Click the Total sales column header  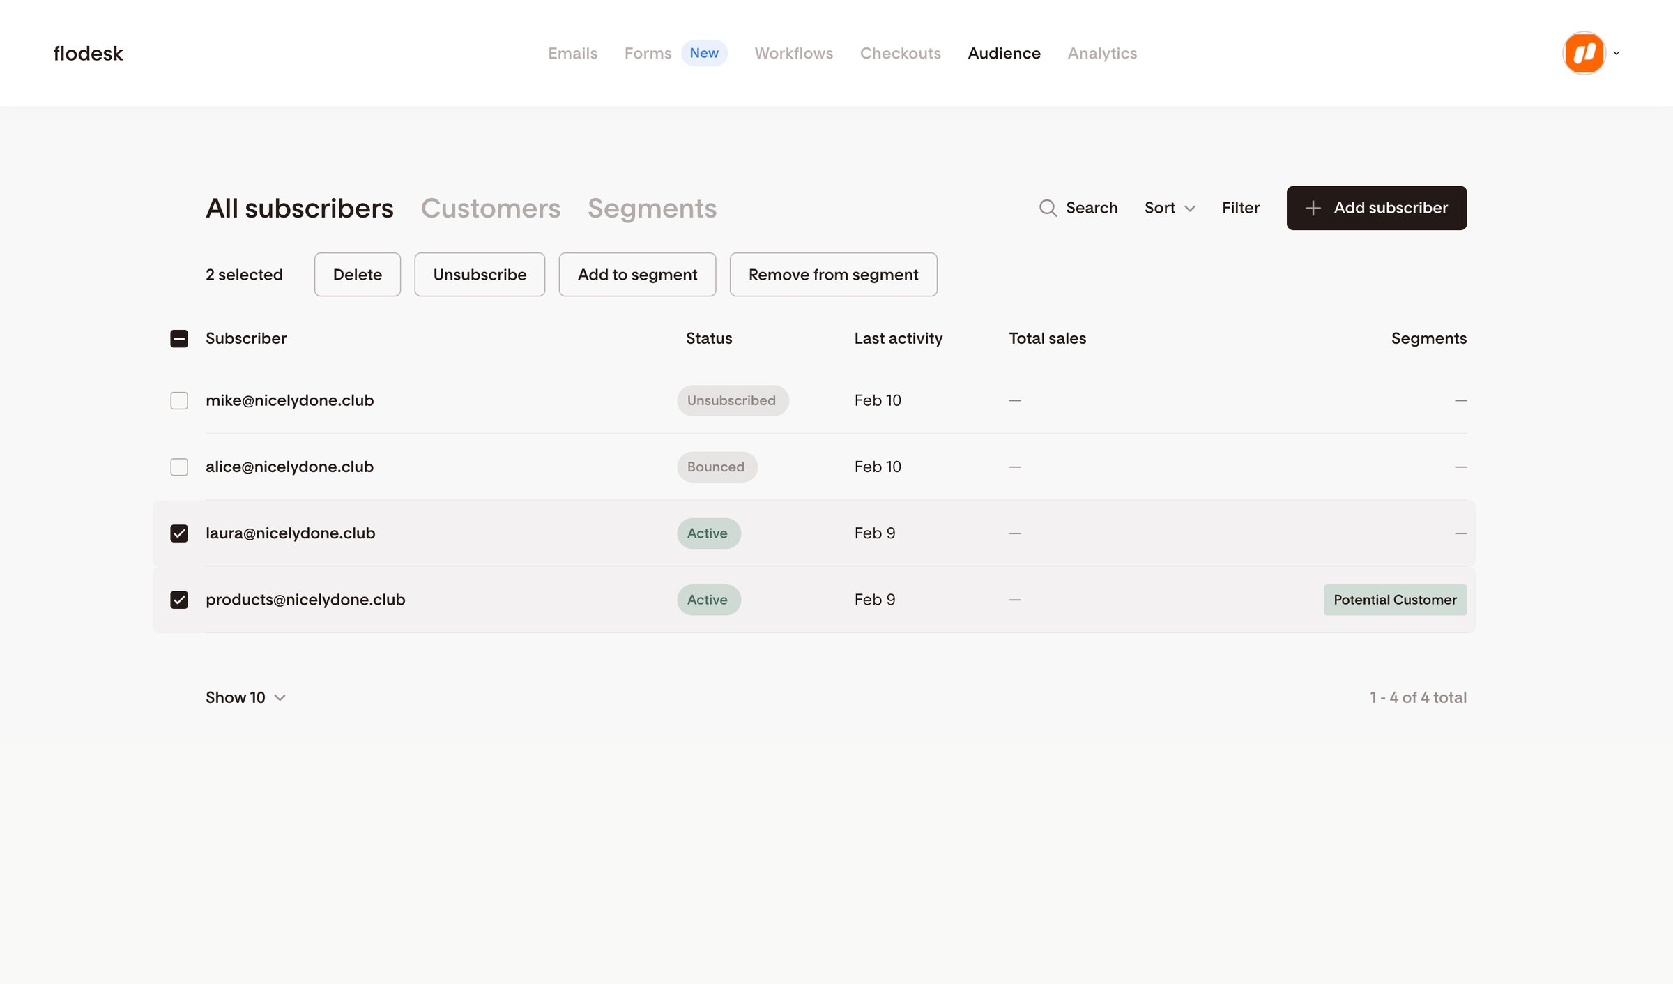click(1047, 338)
